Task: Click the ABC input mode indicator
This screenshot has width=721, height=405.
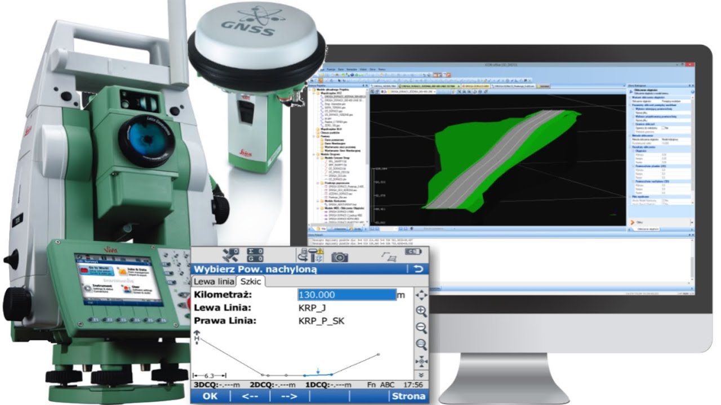Action: [387, 385]
